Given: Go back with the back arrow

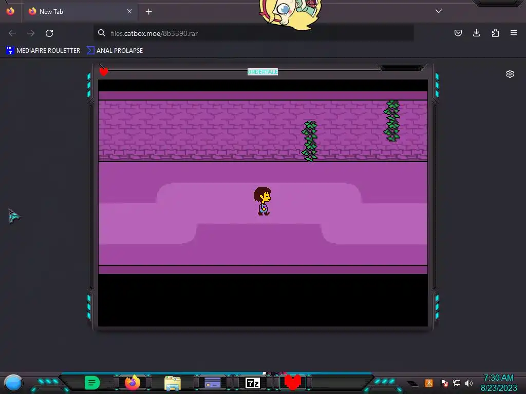Looking at the screenshot, I should pos(12,33).
